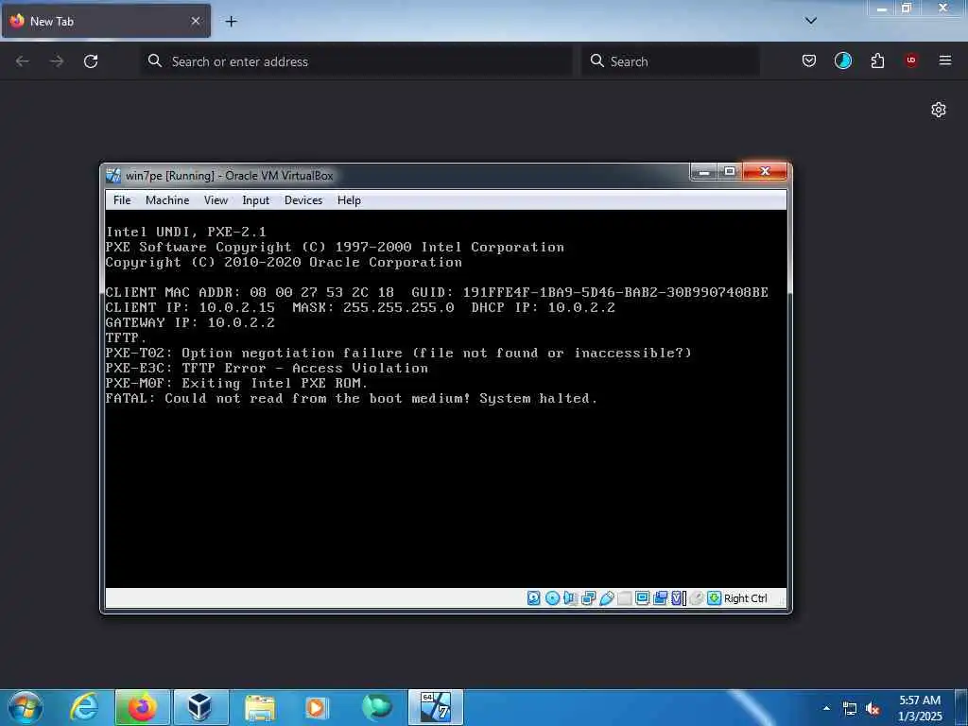The width and height of the screenshot is (968, 726).
Task: Click the display settings indicator icon
Action: (642, 597)
